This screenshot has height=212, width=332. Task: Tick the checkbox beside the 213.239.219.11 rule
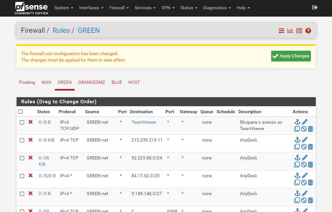22,140
